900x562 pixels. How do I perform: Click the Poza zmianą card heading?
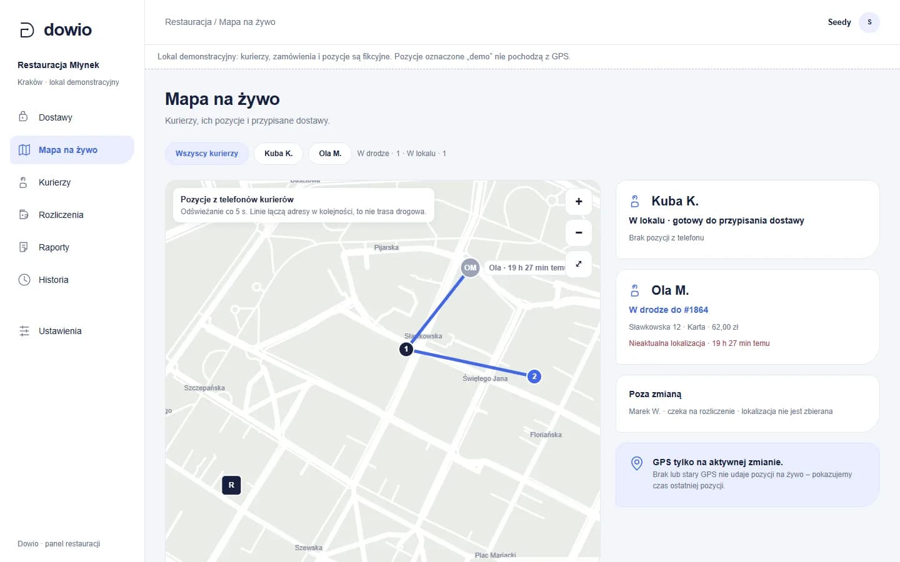[655, 394]
